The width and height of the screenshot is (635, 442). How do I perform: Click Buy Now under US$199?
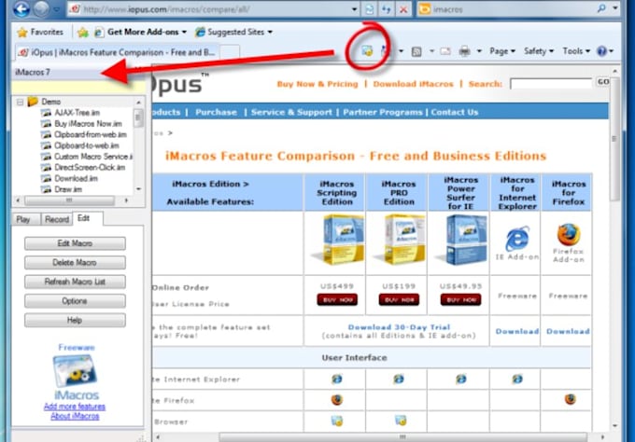pos(400,299)
